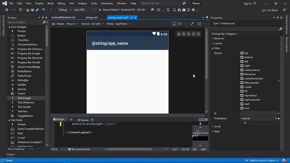The image size is (290, 163).
Task: Click the Id property input field
Action: (x=259, y=113)
